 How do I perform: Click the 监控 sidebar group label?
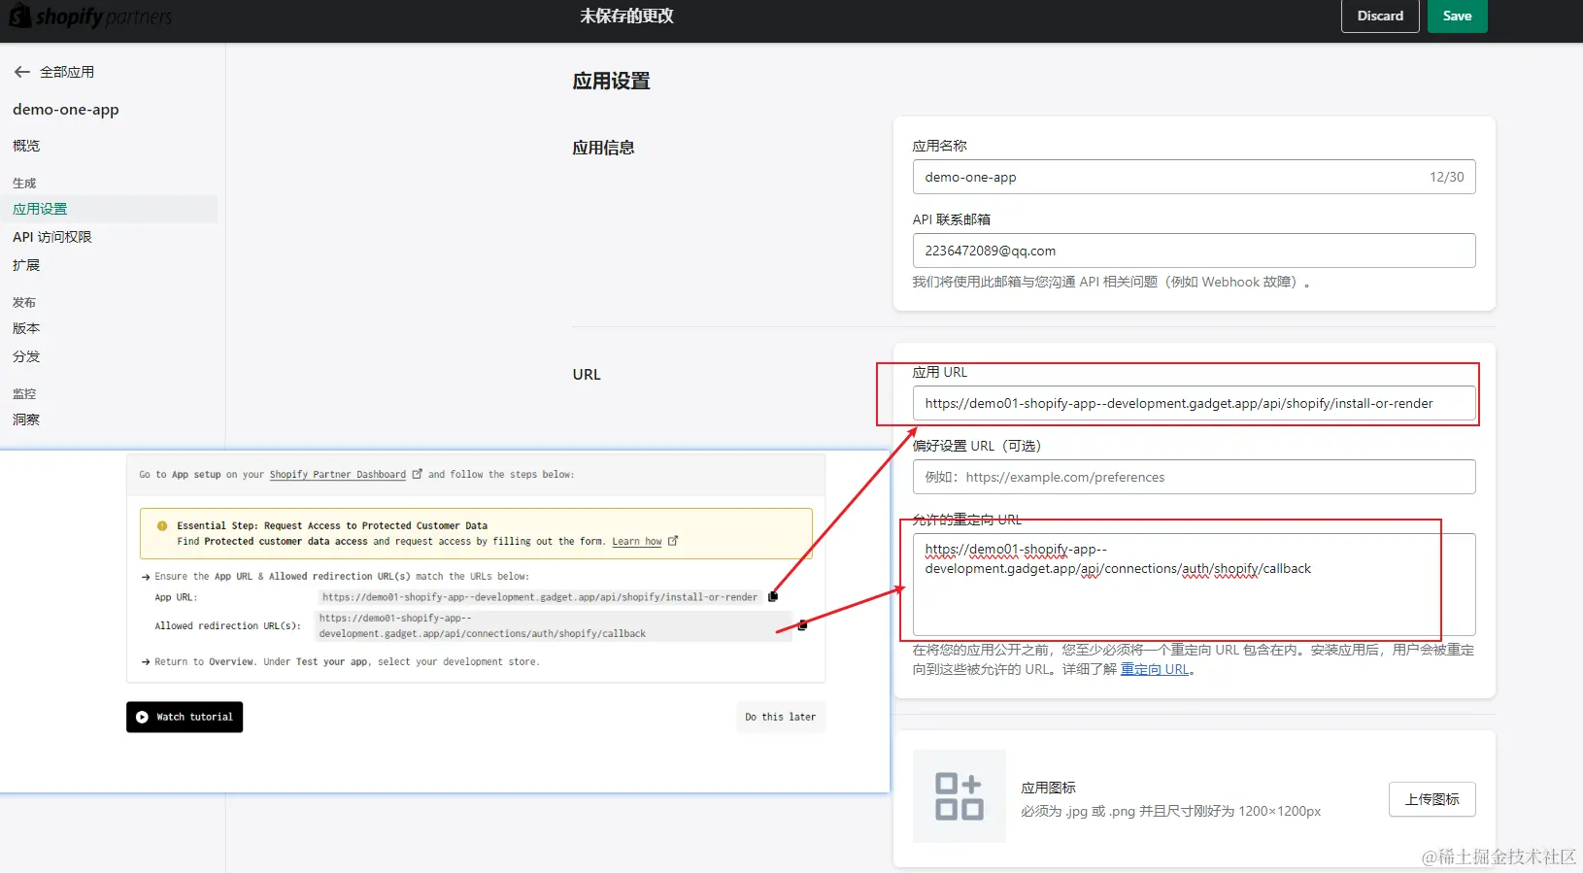24,393
